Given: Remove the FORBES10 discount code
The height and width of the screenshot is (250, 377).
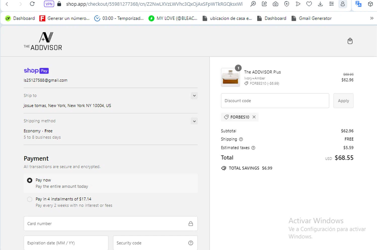Looking at the screenshot, I should pyautogui.click(x=254, y=117).
